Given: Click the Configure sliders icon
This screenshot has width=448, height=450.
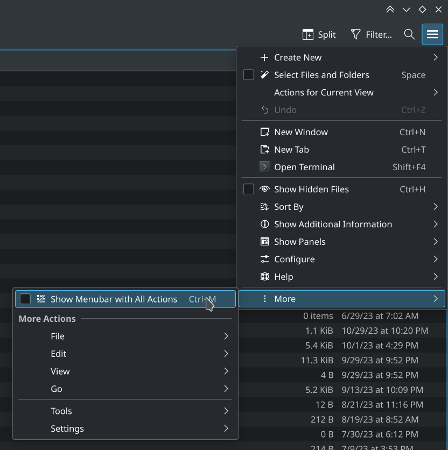Looking at the screenshot, I should [264, 259].
